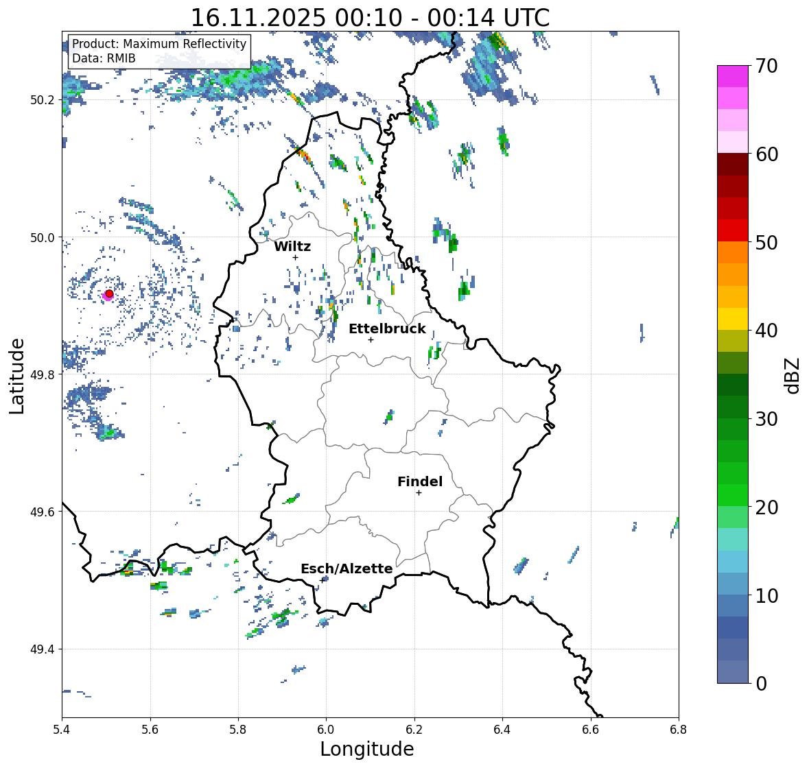
Task: Pick the topmost magenta band of the colorbar
Action: pos(733,76)
